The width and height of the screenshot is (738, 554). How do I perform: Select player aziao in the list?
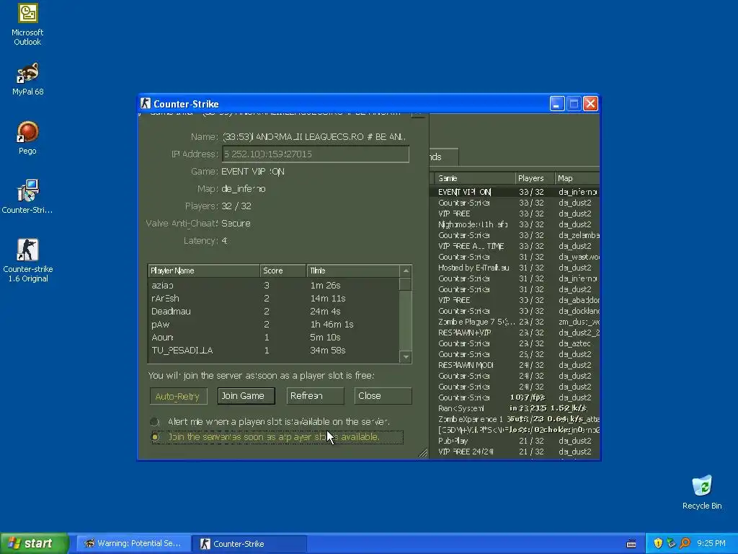273,285
